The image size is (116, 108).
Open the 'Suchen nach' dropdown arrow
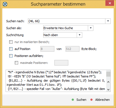click(x=108, y=21)
